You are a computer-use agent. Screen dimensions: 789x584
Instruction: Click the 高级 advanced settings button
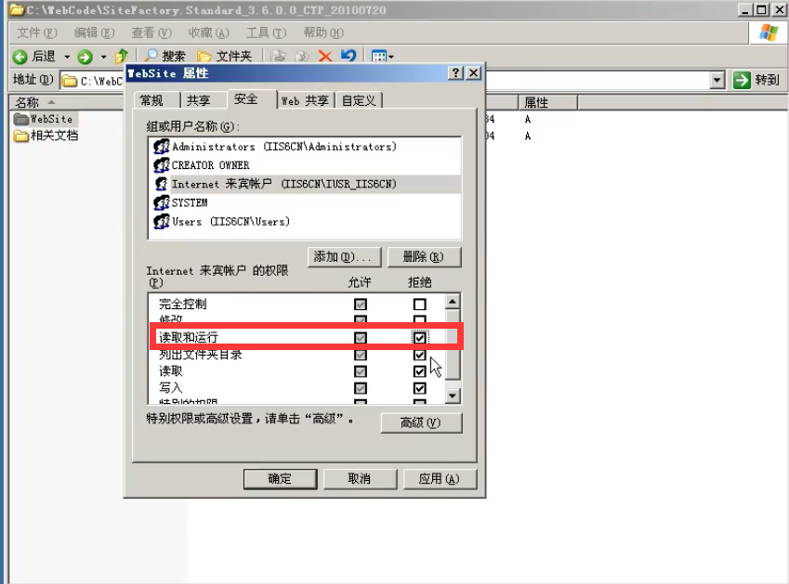421,422
